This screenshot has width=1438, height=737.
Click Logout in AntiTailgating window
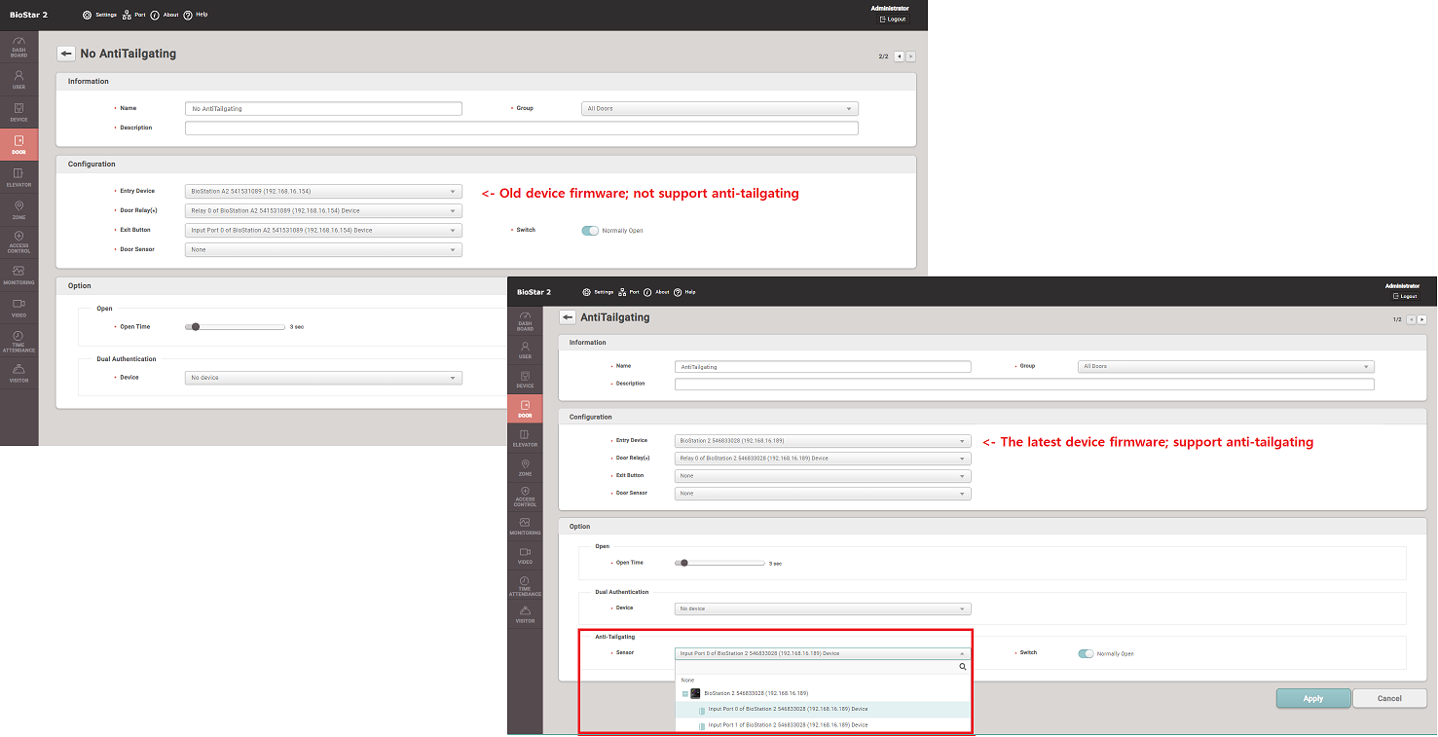pos(1404,296)
